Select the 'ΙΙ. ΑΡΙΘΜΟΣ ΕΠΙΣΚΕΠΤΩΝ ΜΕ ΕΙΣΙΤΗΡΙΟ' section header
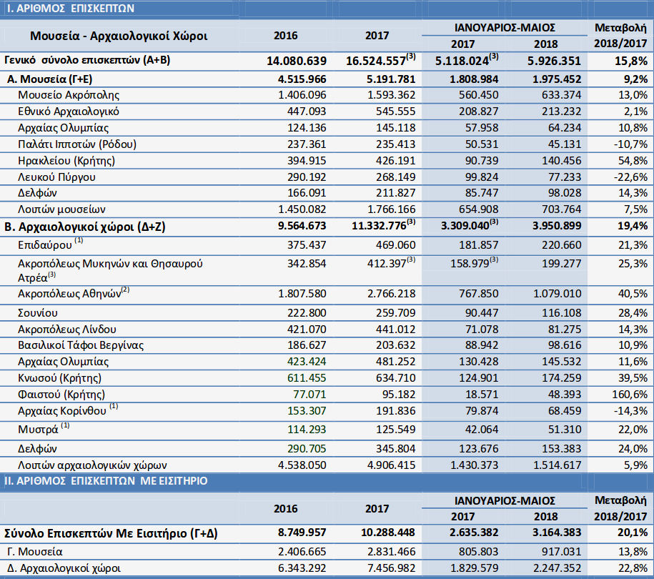This screenshot has width=654, height=579. click(x=106, y=481)
